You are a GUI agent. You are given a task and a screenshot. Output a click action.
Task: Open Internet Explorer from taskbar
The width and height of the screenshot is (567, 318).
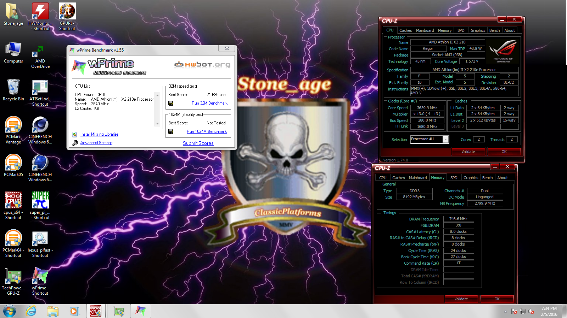point(31,311)
